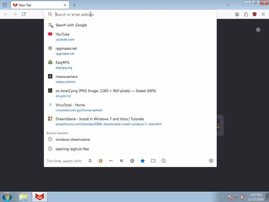
Task: Open search settings gear in dropdown
Action: pyautogui.click(x=211, y=161)
